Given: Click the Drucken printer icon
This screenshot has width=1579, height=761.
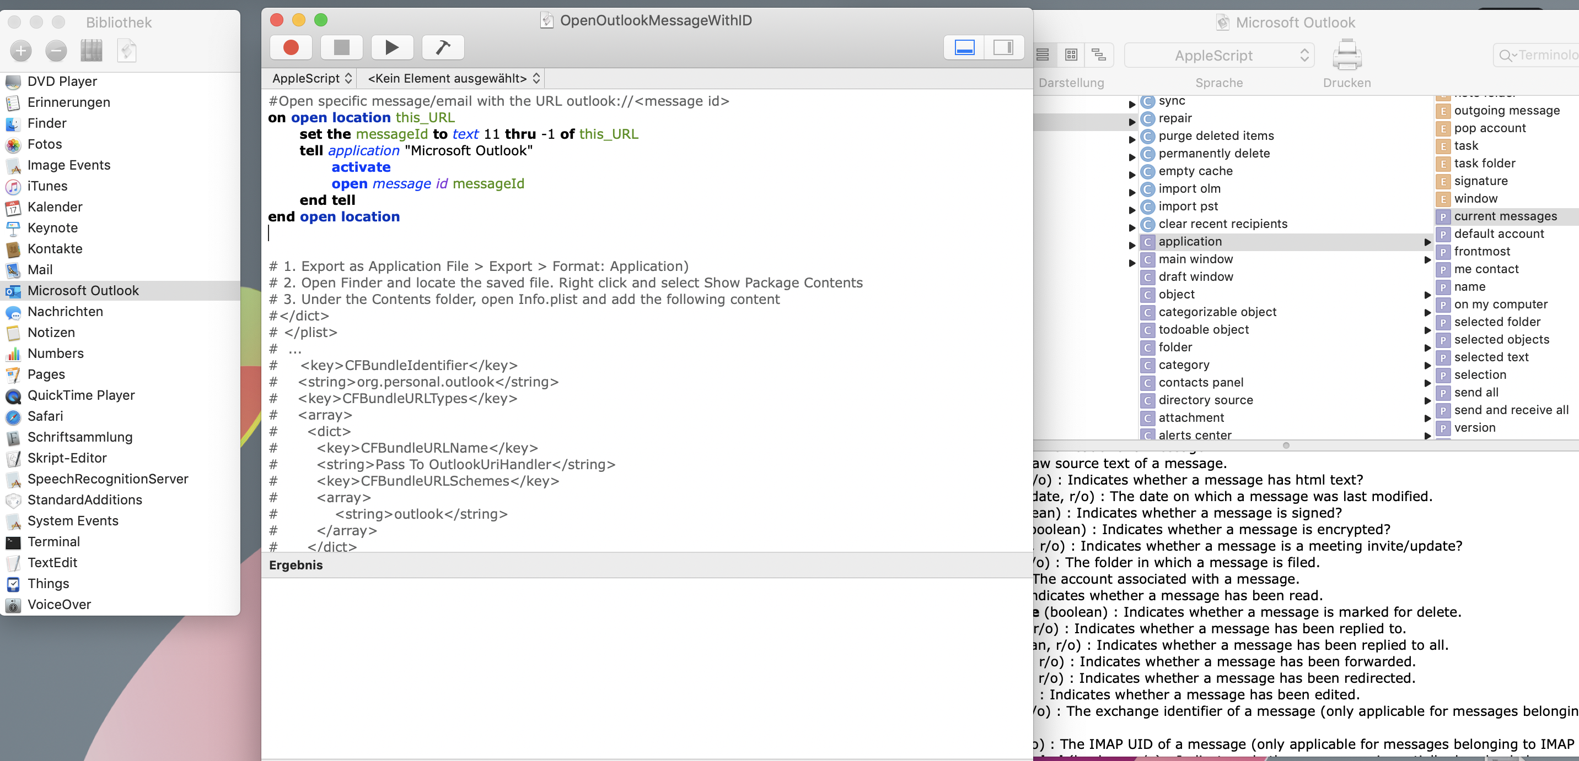Looking at the screenshot, I should coord(1346,56).
